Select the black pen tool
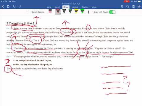This screenshot has width=142, height=106. tap(64, 11)
